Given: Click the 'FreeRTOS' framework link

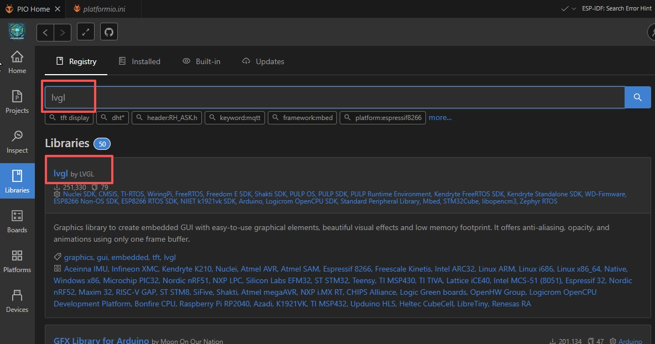Looking at the screenshot, I should pos(189,194).
